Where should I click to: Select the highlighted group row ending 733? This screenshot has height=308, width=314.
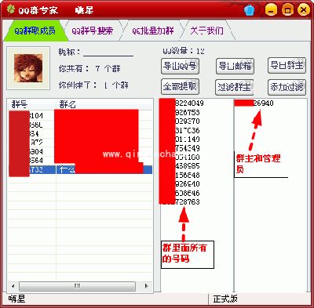[x=80, y=169]
